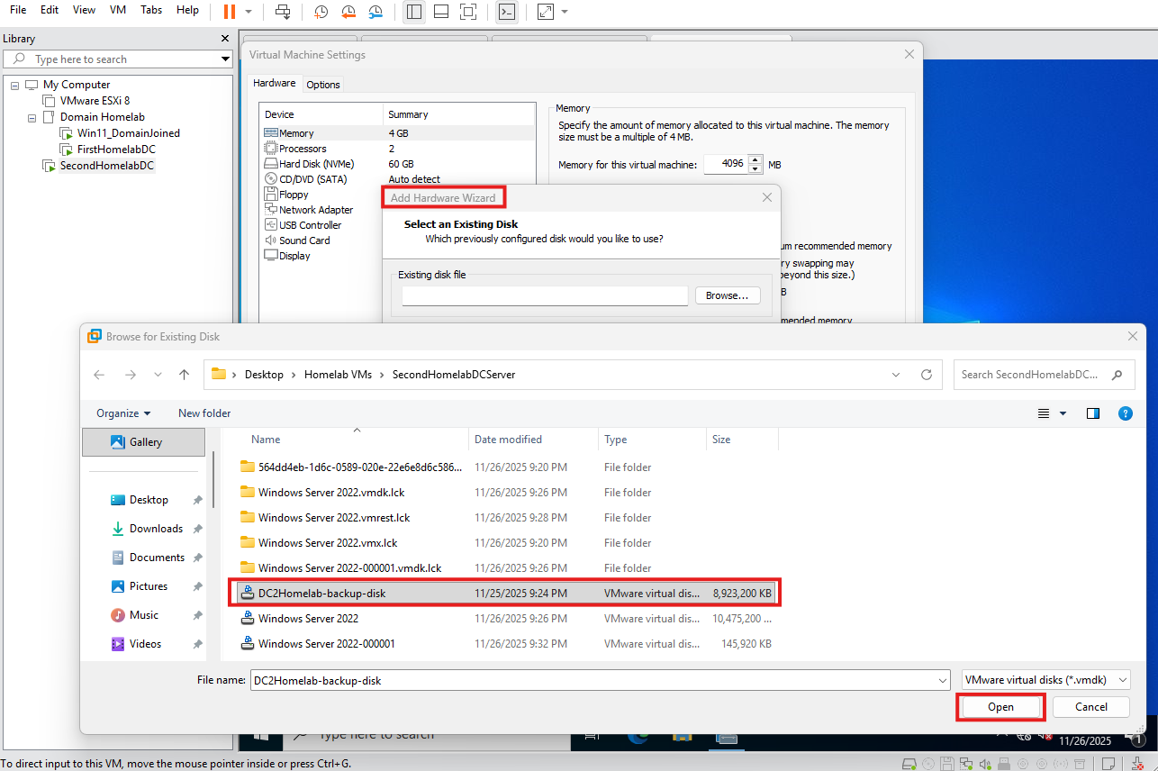
Task: Click the stretch guest display toolbar icon
Action: pos(545,12)
